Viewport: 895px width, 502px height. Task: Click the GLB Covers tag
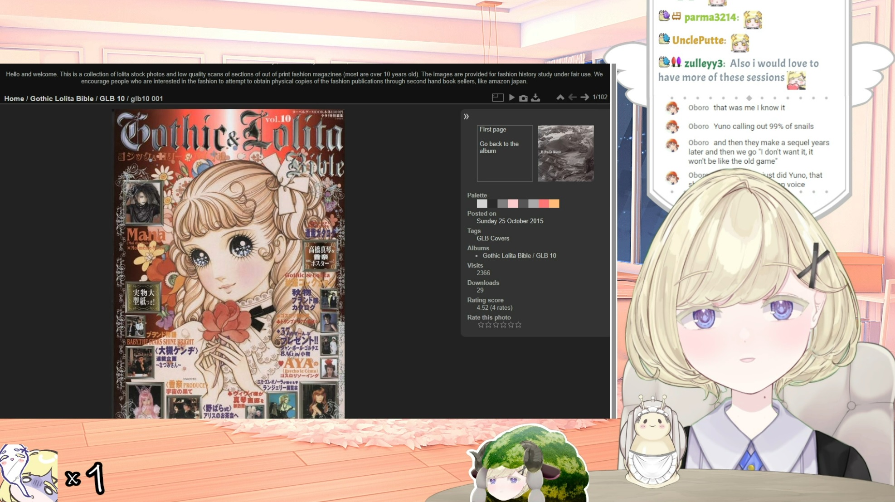coord(493,239)
